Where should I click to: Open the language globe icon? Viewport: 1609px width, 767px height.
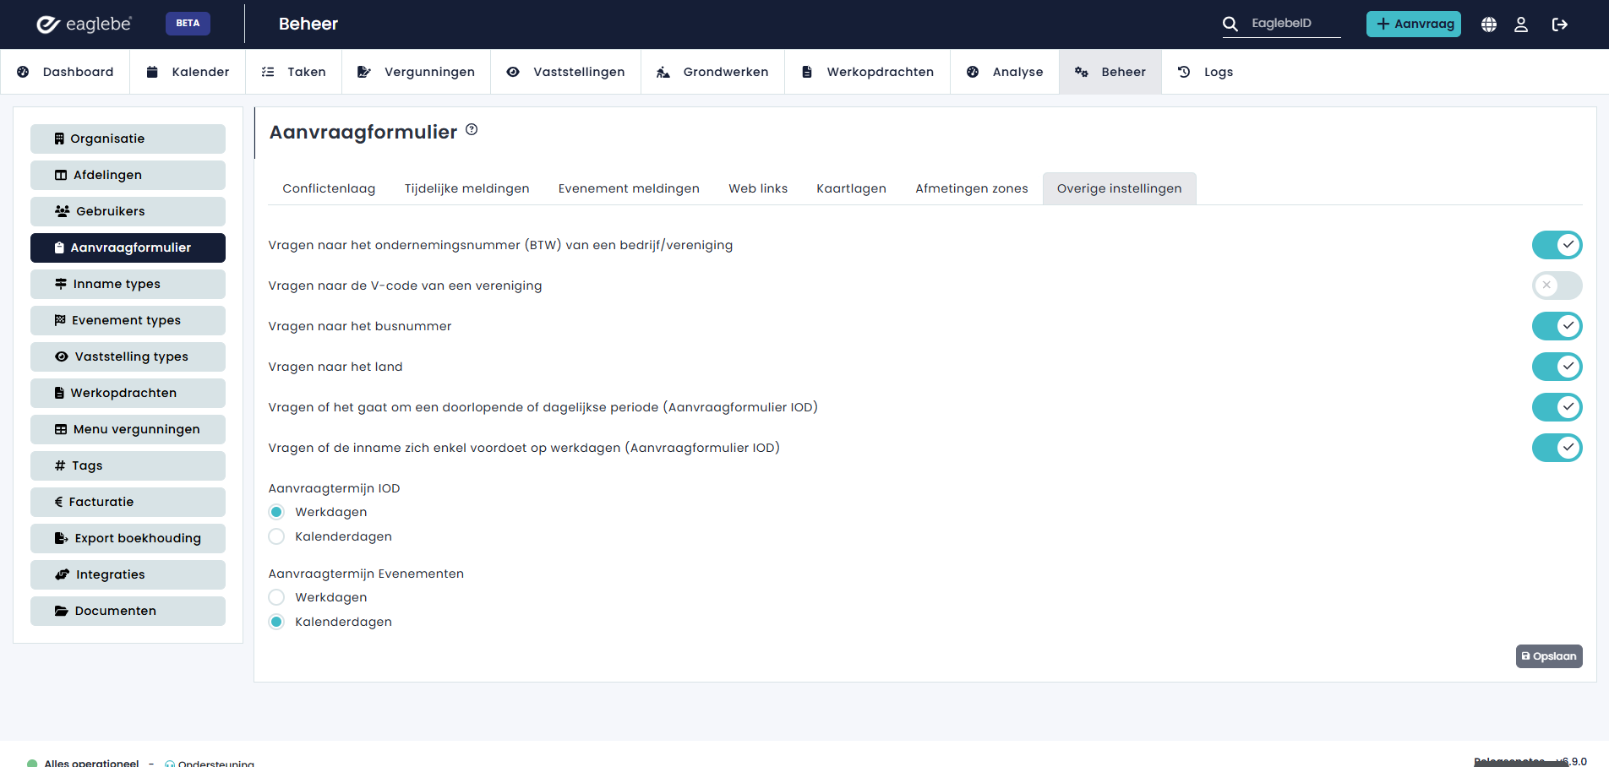tap(1489, 24)
